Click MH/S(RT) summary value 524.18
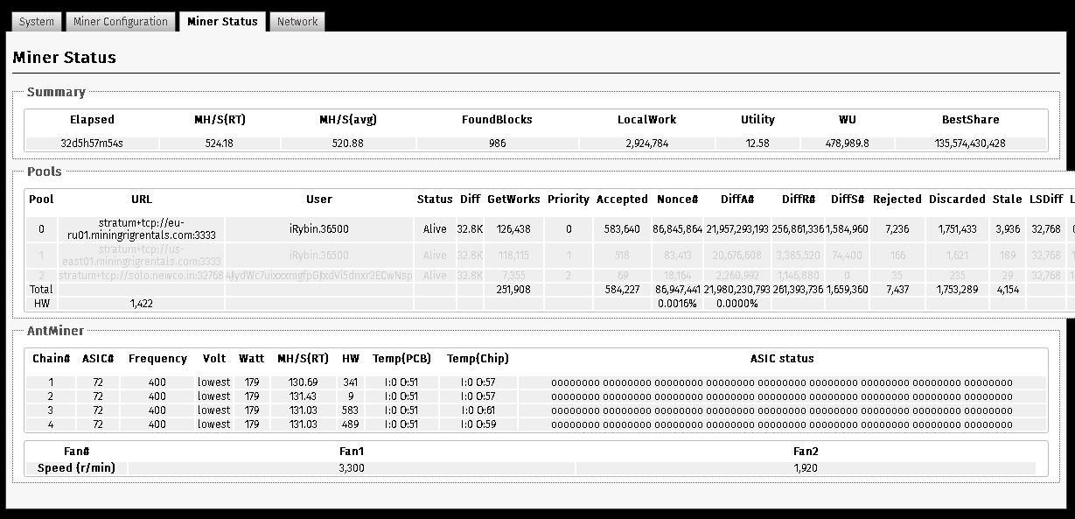The image size is (1075, 519). [x=220, y=144]
